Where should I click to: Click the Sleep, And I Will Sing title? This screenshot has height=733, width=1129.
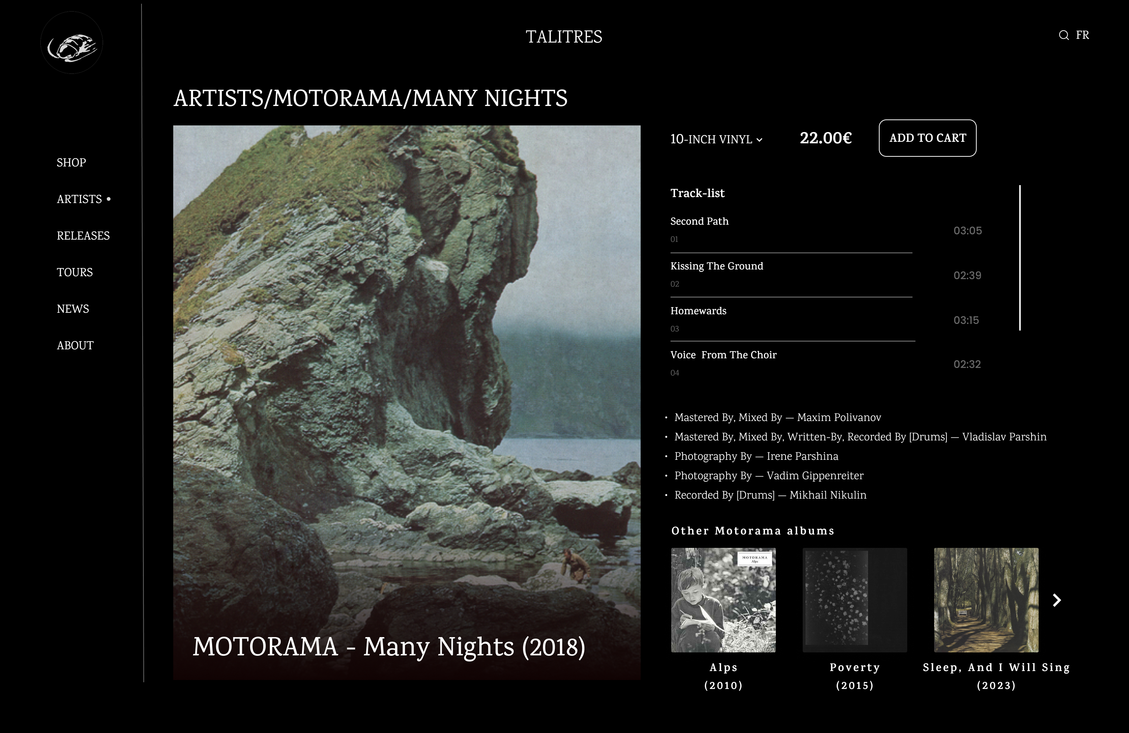point(996,677)
